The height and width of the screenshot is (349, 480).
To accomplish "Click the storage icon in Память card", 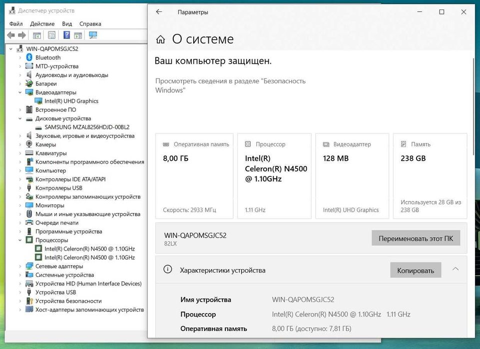I will 404,144.
